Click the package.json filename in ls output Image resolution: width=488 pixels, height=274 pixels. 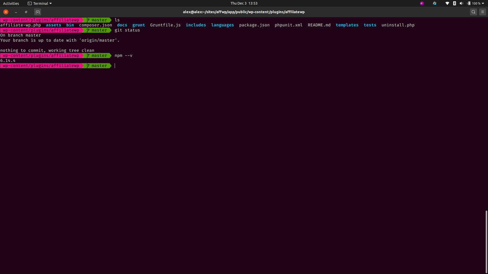tap(254, 25)
